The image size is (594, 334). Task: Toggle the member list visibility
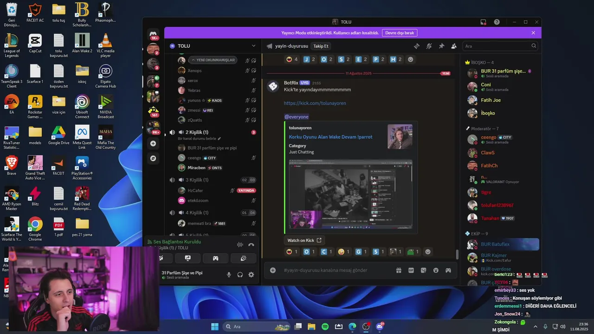[x=454, y=46]
